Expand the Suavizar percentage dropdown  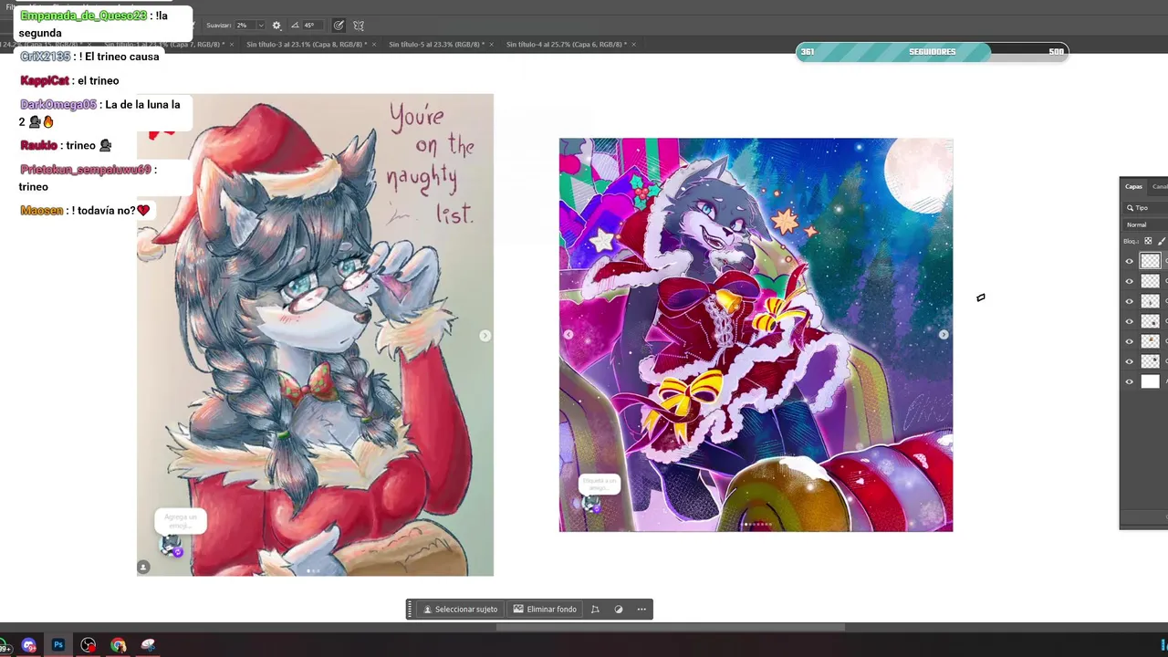(x=260, y=26)
